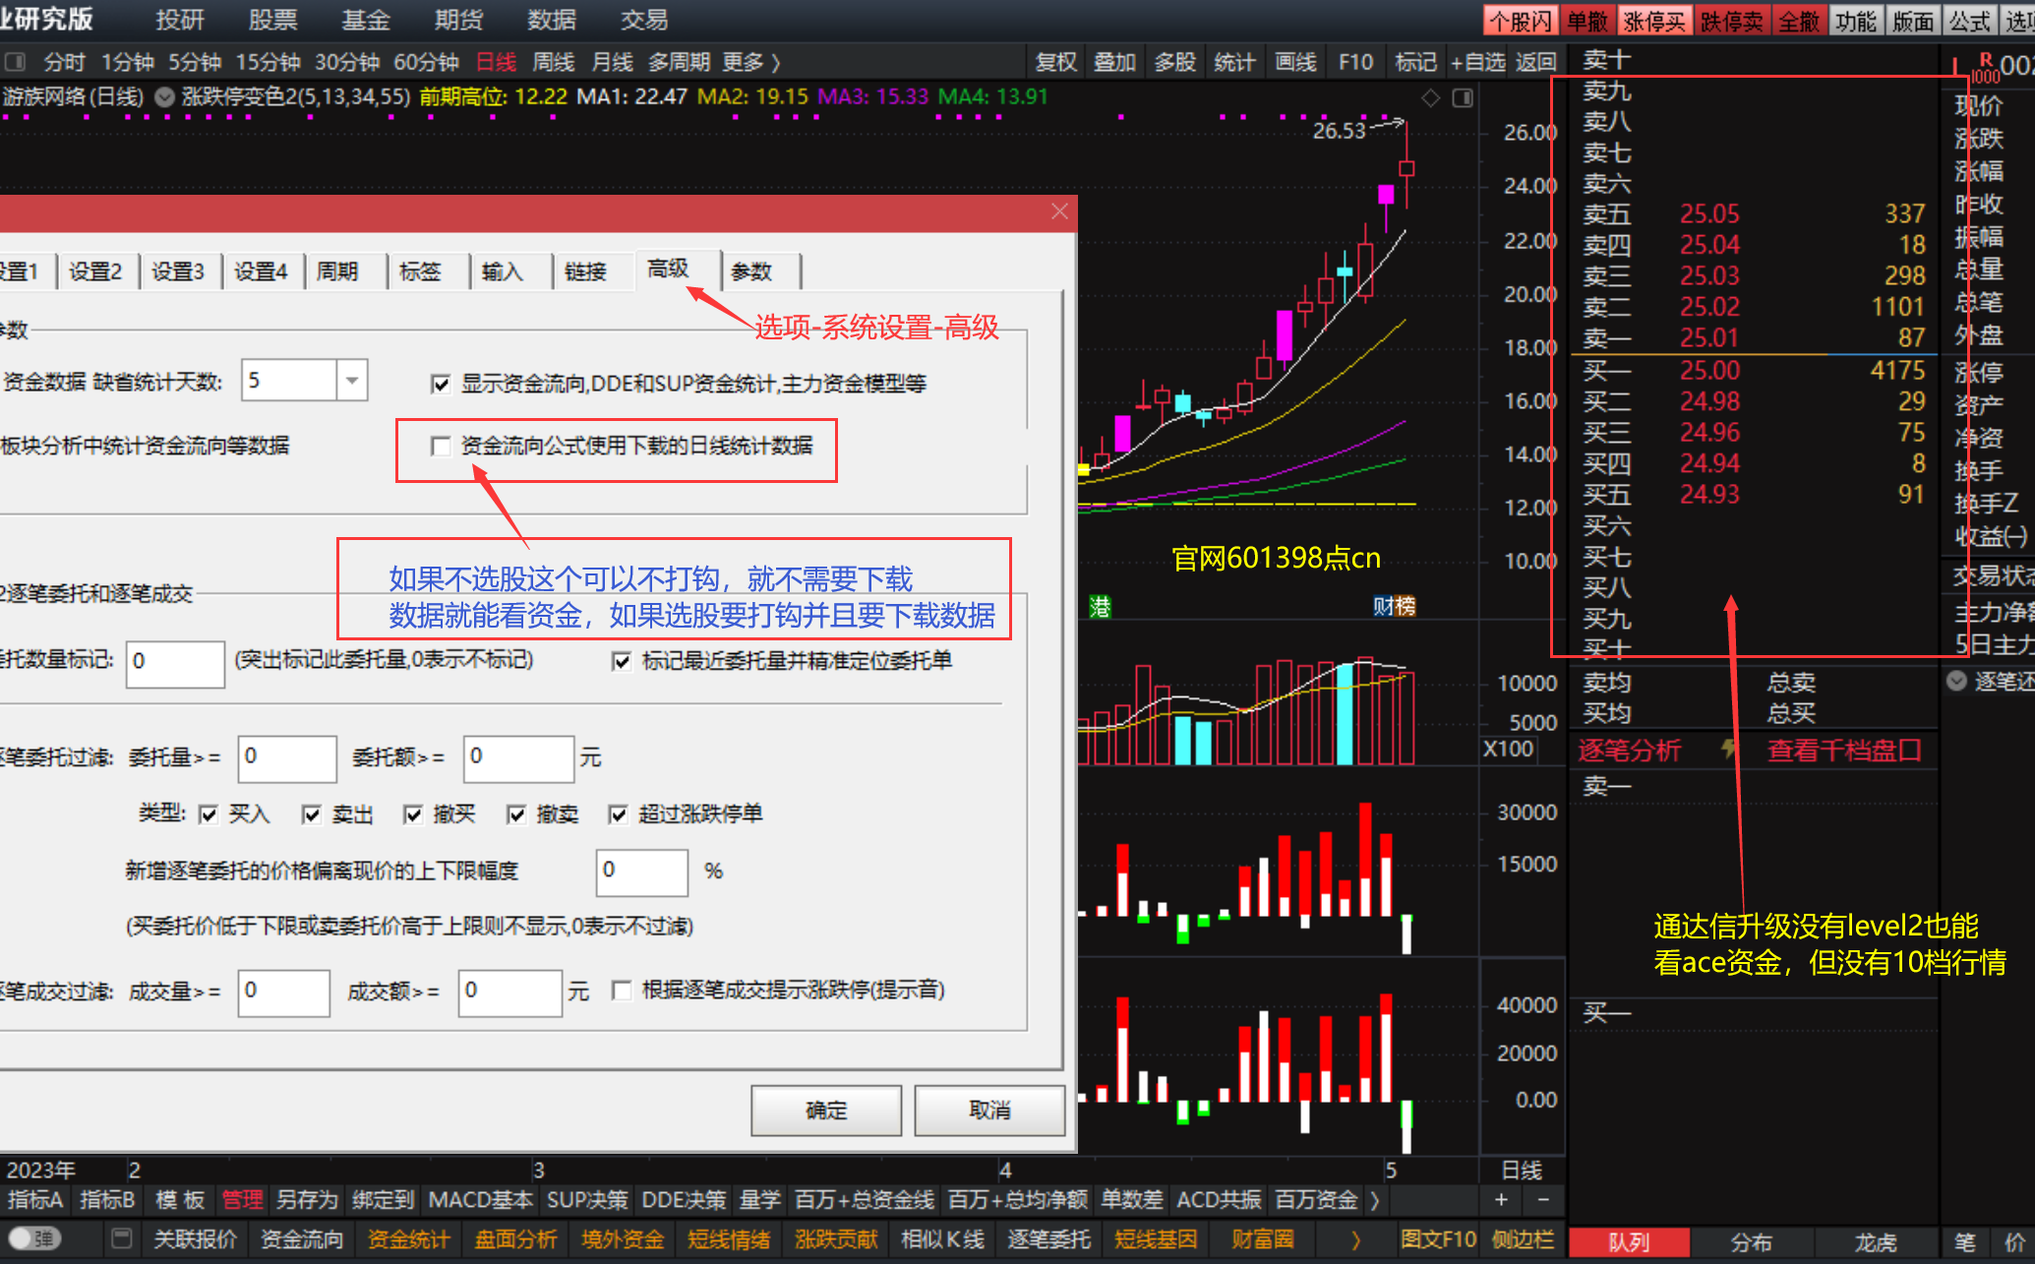Click the 取消 button
2035x1264 pixels.
[989, 1111]
